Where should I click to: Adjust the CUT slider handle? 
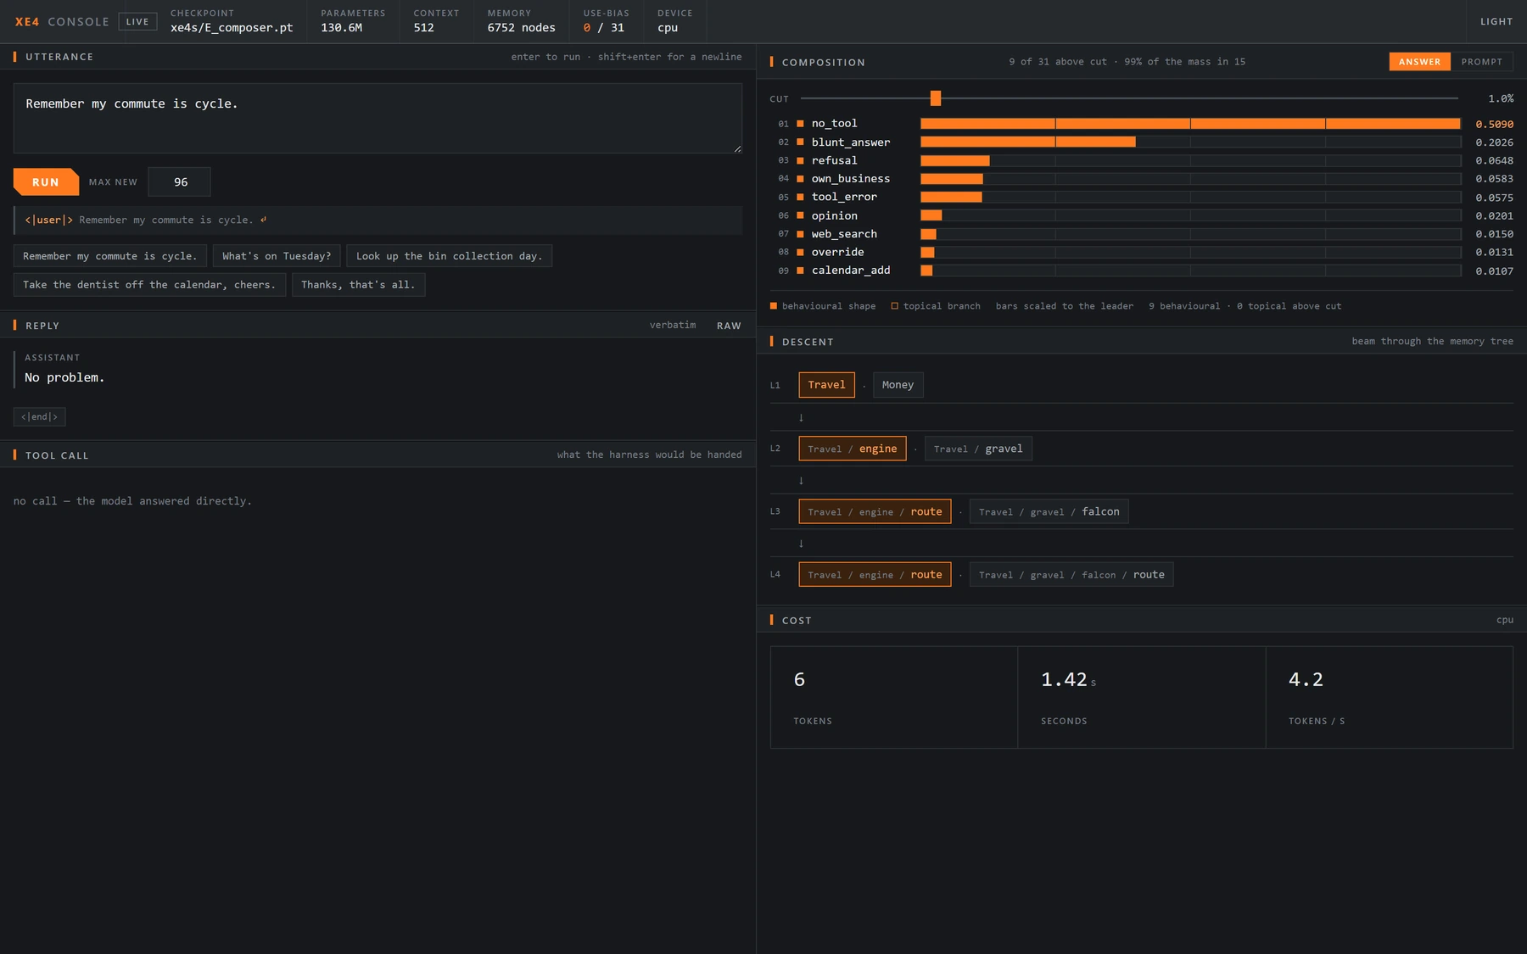936,98
